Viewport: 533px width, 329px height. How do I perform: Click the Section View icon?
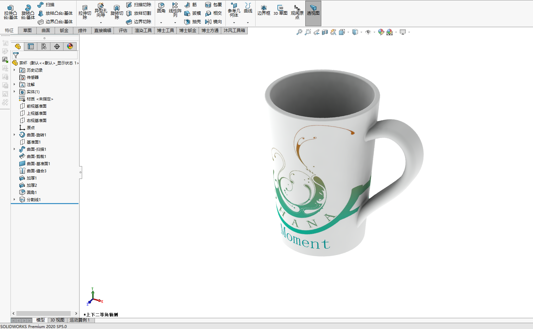(325, 32)
